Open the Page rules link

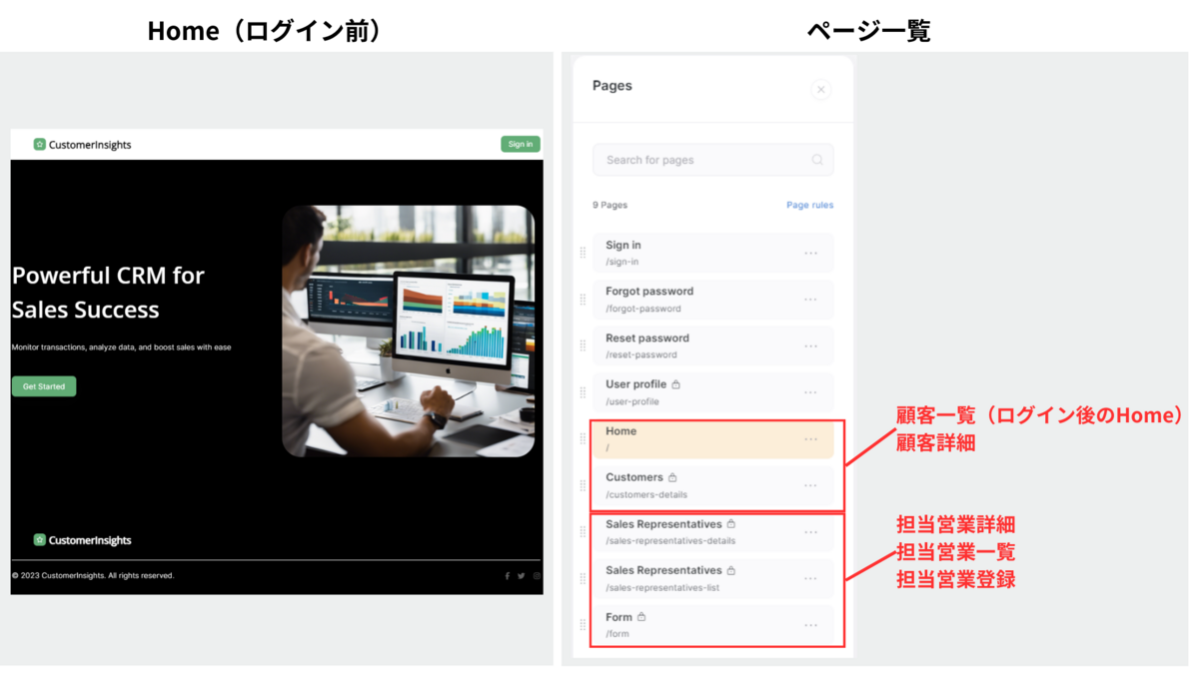(809, 205)
